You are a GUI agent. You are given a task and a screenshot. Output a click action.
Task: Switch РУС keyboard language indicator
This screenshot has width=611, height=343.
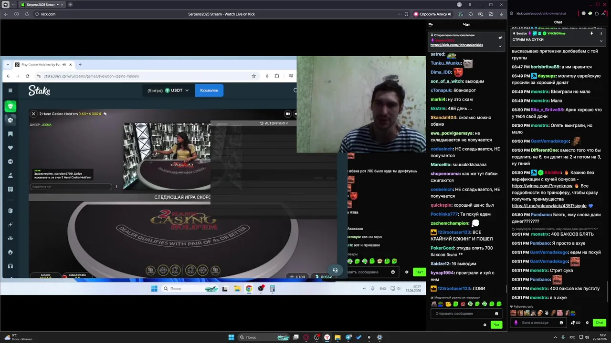(572, 337)
